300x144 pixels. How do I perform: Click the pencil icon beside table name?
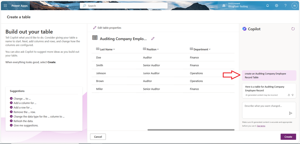coord(153,39)
